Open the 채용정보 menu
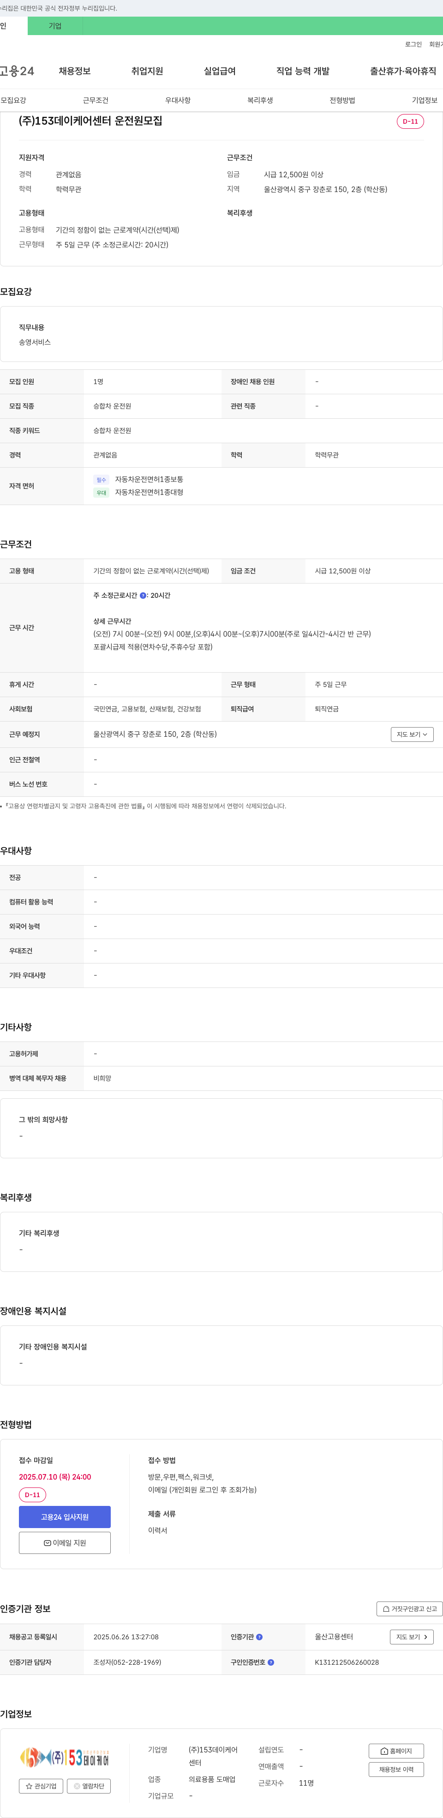The height and width of the screenshot is (1818, 443). point(75,71)
